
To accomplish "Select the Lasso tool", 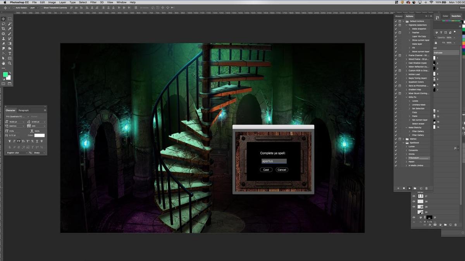I will pos(3,24).
